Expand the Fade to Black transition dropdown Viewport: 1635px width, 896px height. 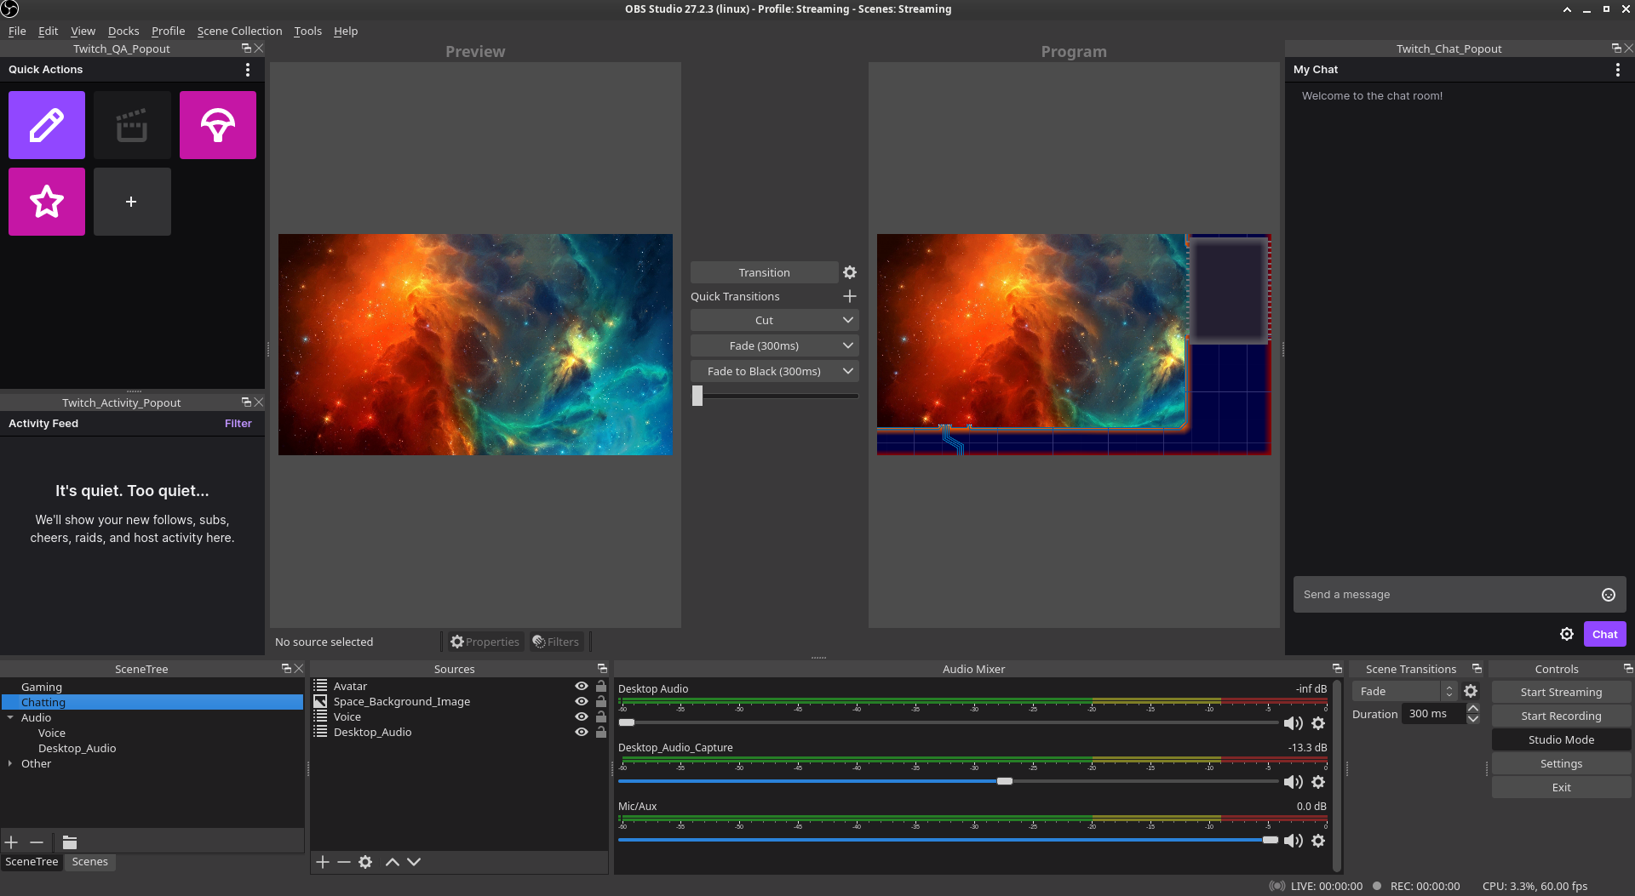pos(846,371)
